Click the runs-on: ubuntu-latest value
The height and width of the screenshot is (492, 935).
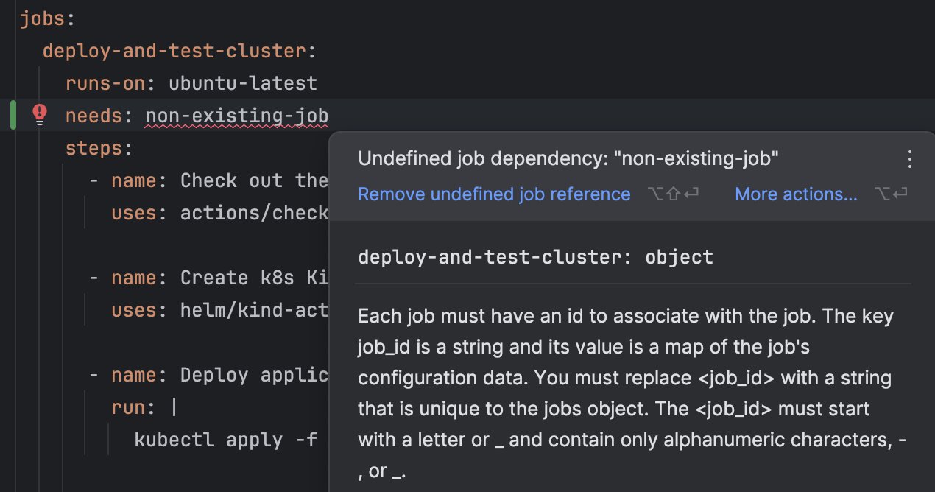(243, 82)
